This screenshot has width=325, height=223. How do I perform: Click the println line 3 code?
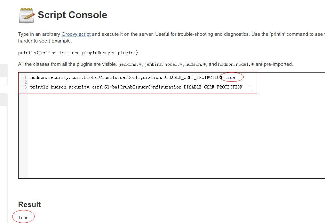click(136, 87)
